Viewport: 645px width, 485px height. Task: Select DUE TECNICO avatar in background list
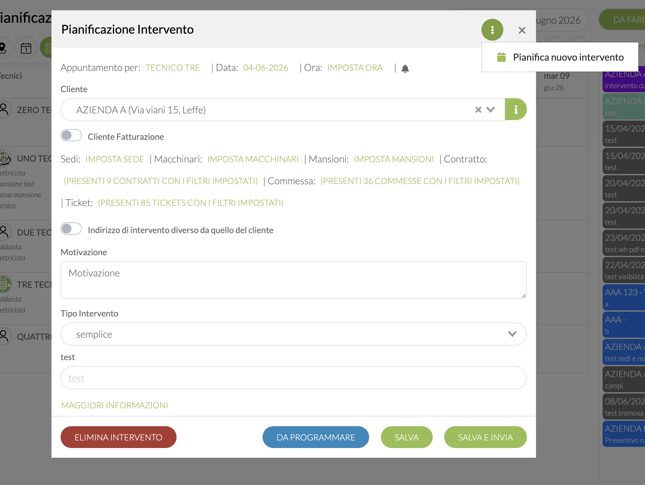(x=4, y=232)
